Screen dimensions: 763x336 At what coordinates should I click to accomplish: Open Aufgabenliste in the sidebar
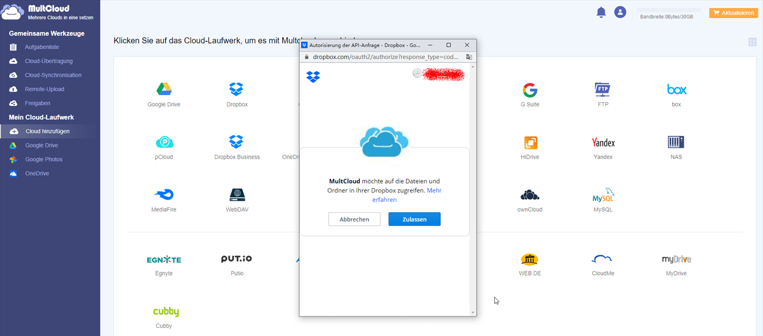tap(42, 47)
